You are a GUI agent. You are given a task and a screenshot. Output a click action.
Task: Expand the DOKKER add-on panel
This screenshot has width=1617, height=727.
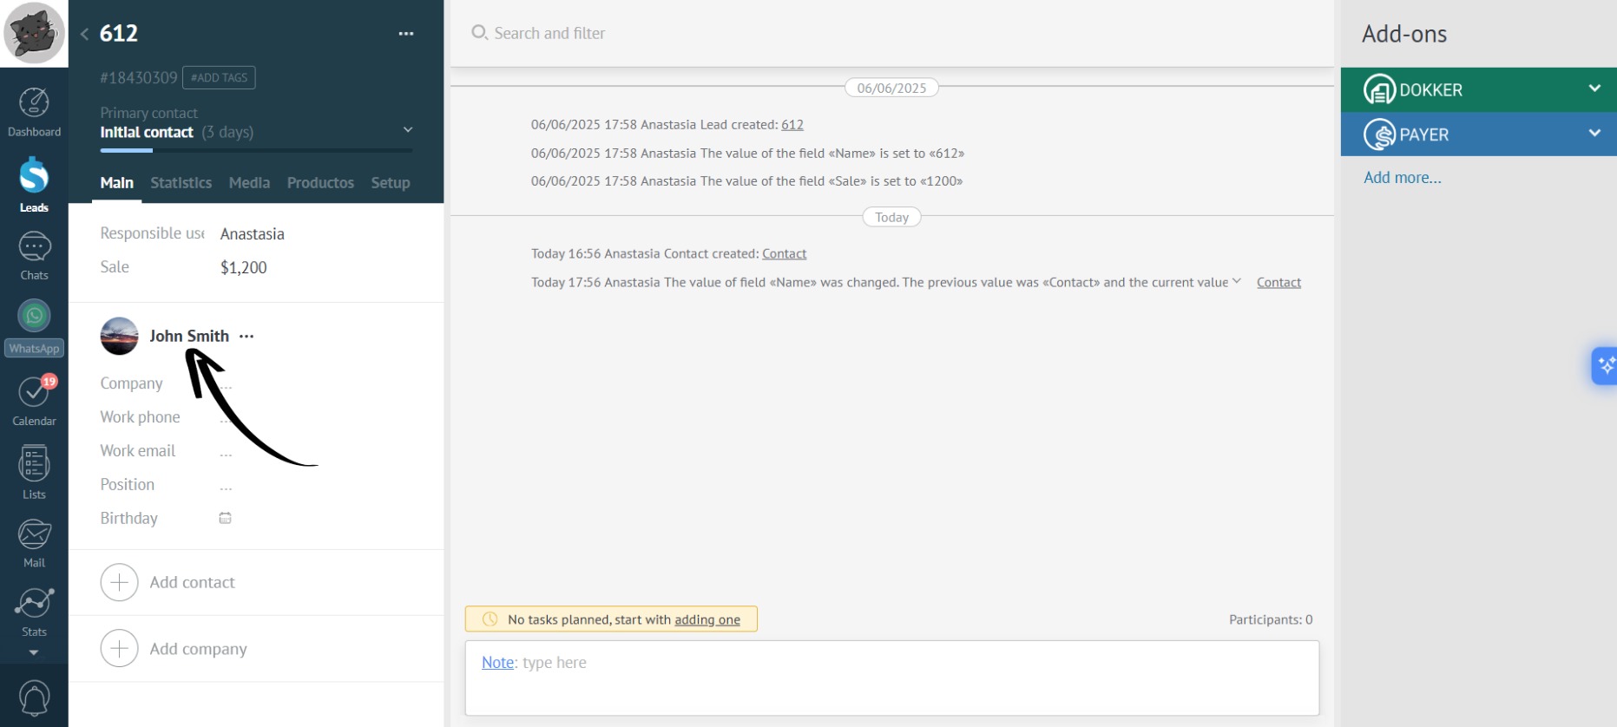1594,88
